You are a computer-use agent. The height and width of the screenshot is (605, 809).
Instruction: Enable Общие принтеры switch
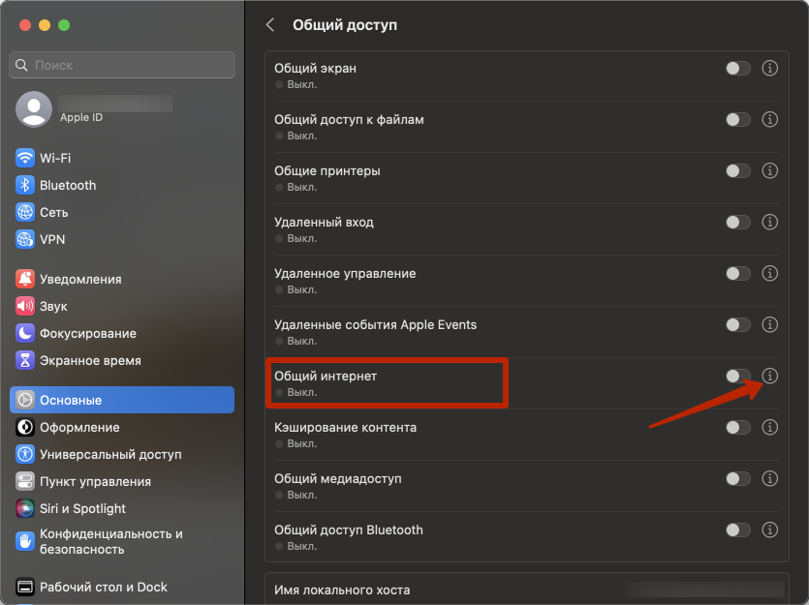(x=738, y=170)
